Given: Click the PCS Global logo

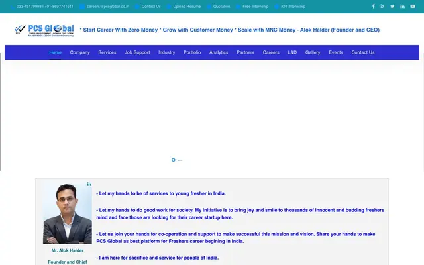Looking at the screenshot, I should (x=44, y=30).
